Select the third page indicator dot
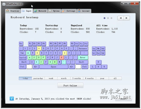This screenshot has width=141, height=109. click(111, 18)
